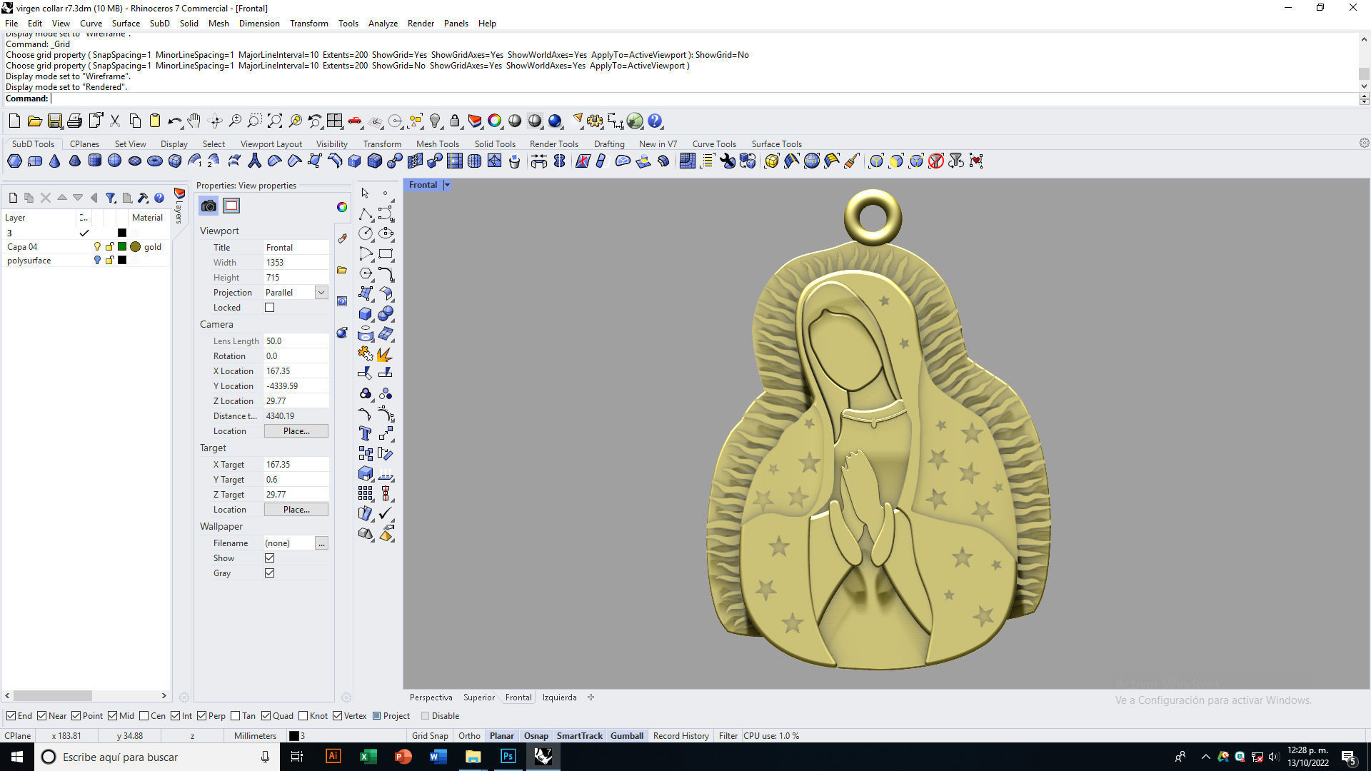Click the New file icon in toolbar

(14, 121)
